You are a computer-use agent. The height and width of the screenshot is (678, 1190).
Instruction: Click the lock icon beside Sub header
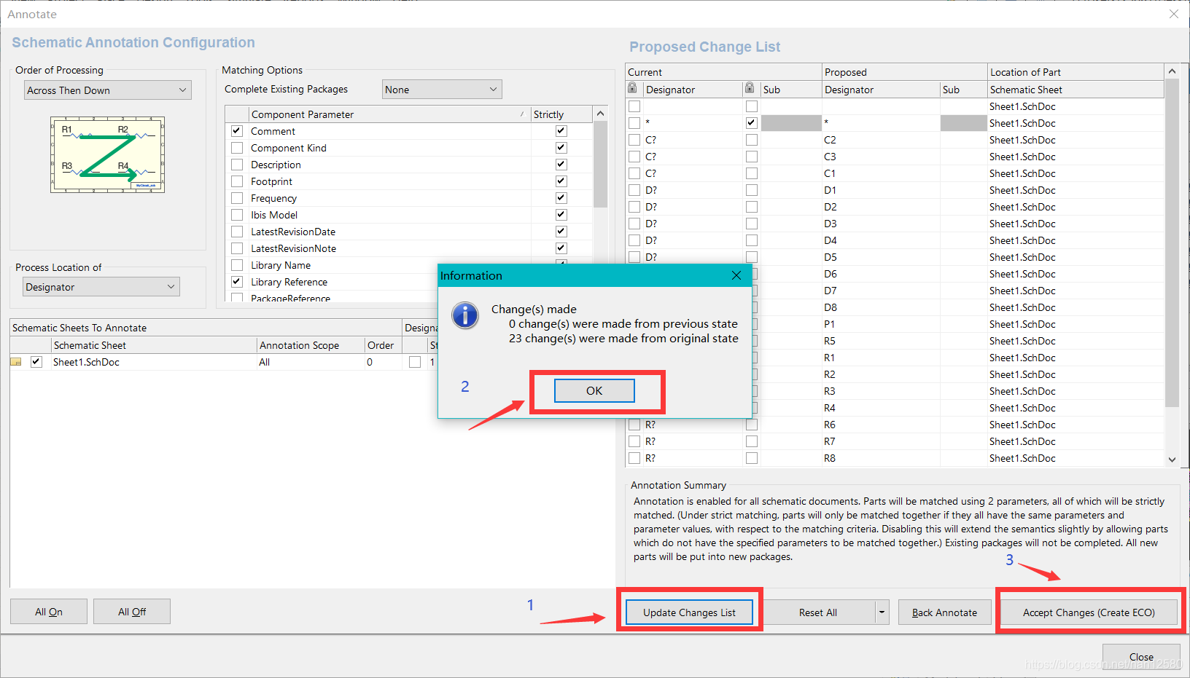749,89
